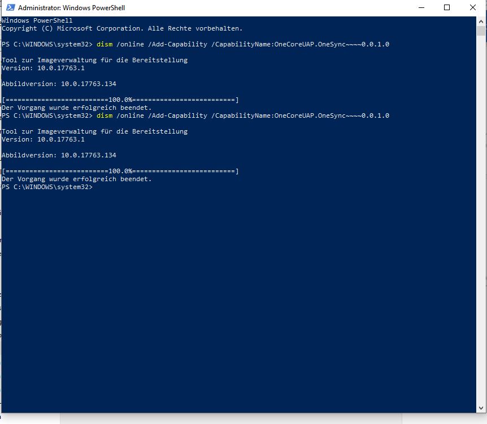
Task: Click the last empty PS C:\WINDOWS\system32> prompt
Action: tap(47, 187)
